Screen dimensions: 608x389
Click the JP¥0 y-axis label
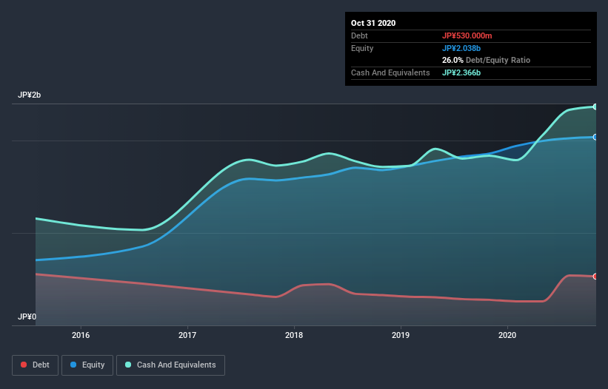[27, 317]
